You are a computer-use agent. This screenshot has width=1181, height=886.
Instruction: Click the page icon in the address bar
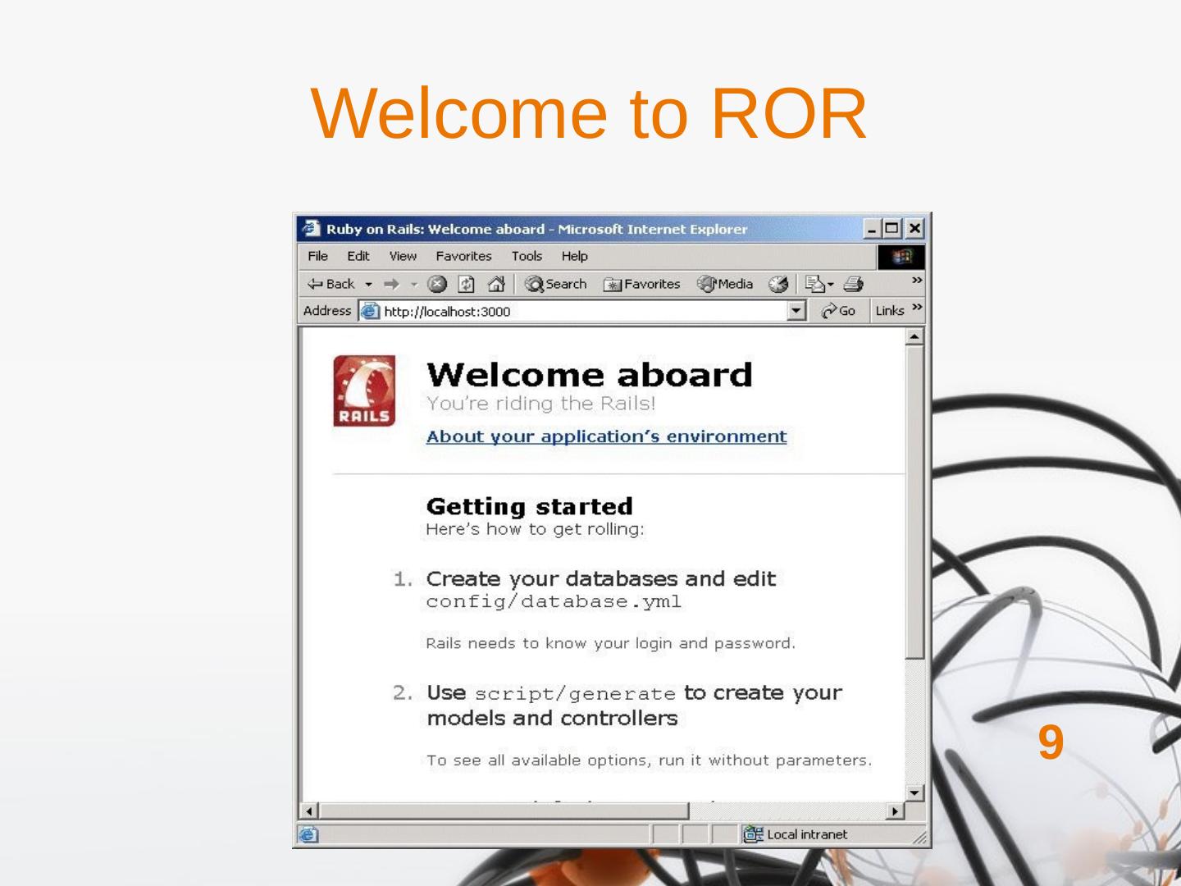pos(371,311)
